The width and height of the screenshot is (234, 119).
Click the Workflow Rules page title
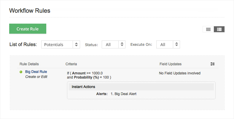click(30, 11)
